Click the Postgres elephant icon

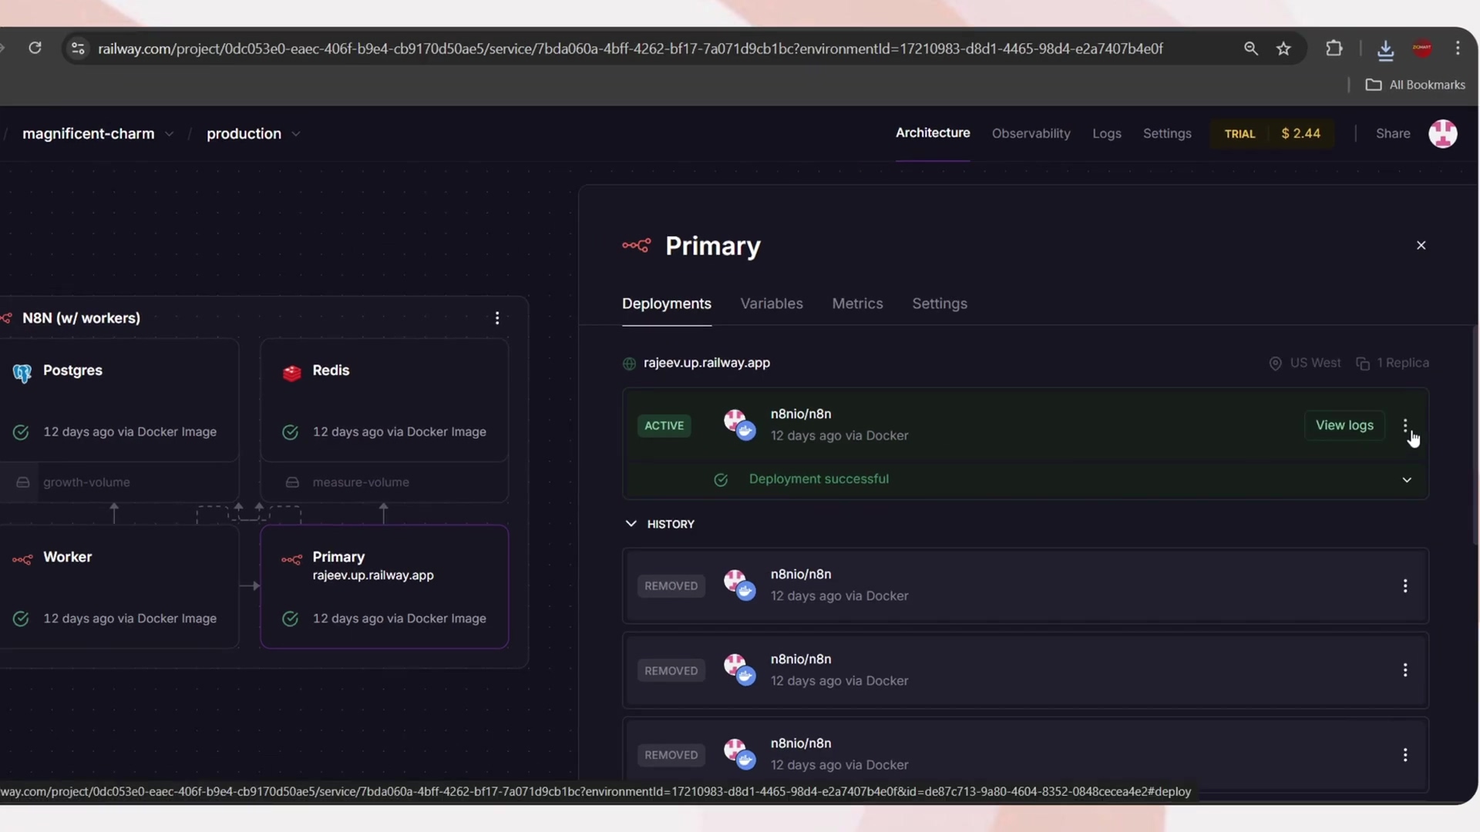tap(22, 374)
